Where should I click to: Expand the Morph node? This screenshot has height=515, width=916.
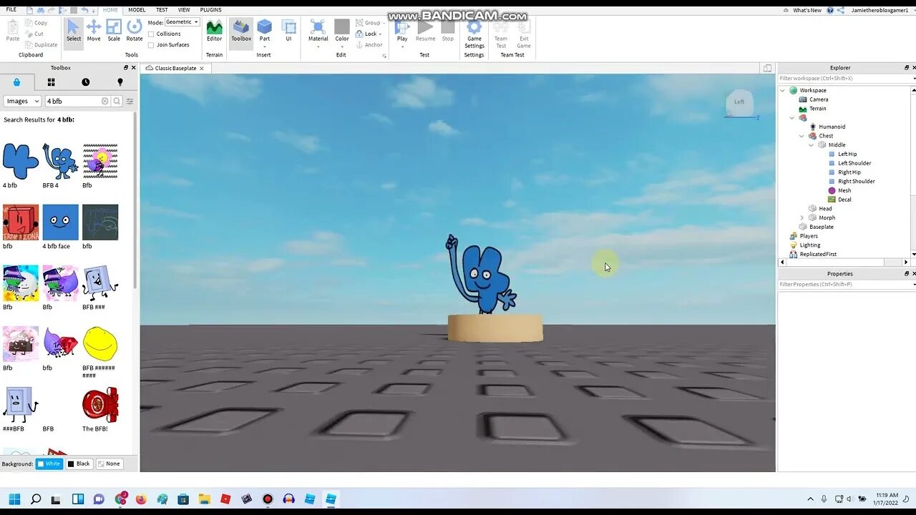[801, 217]
